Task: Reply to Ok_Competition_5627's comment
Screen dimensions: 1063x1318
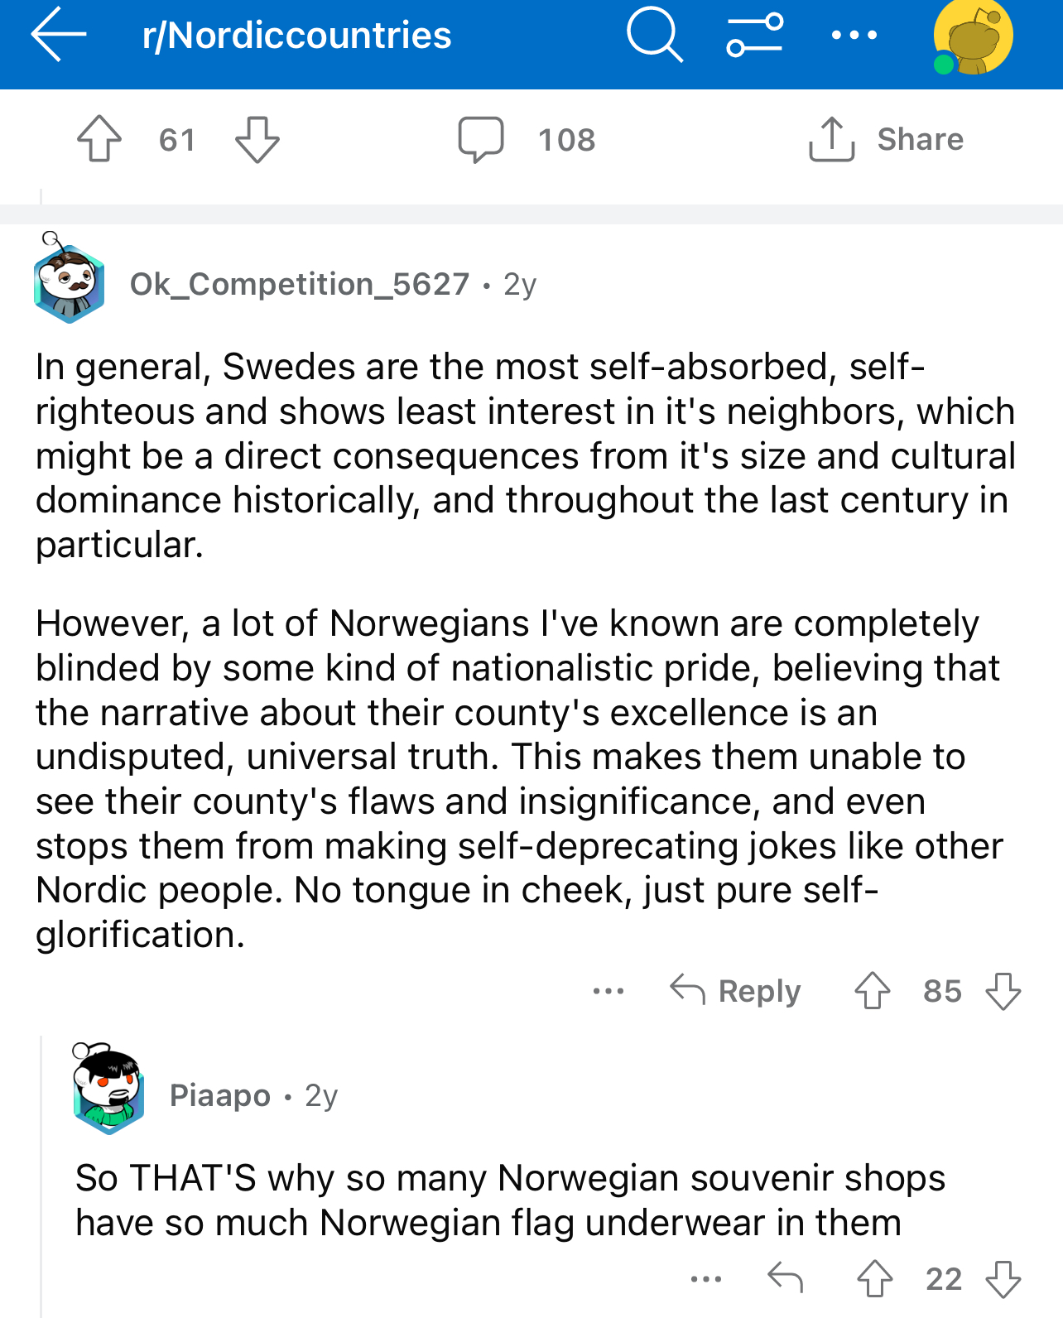Action: (x=736, y=990)
